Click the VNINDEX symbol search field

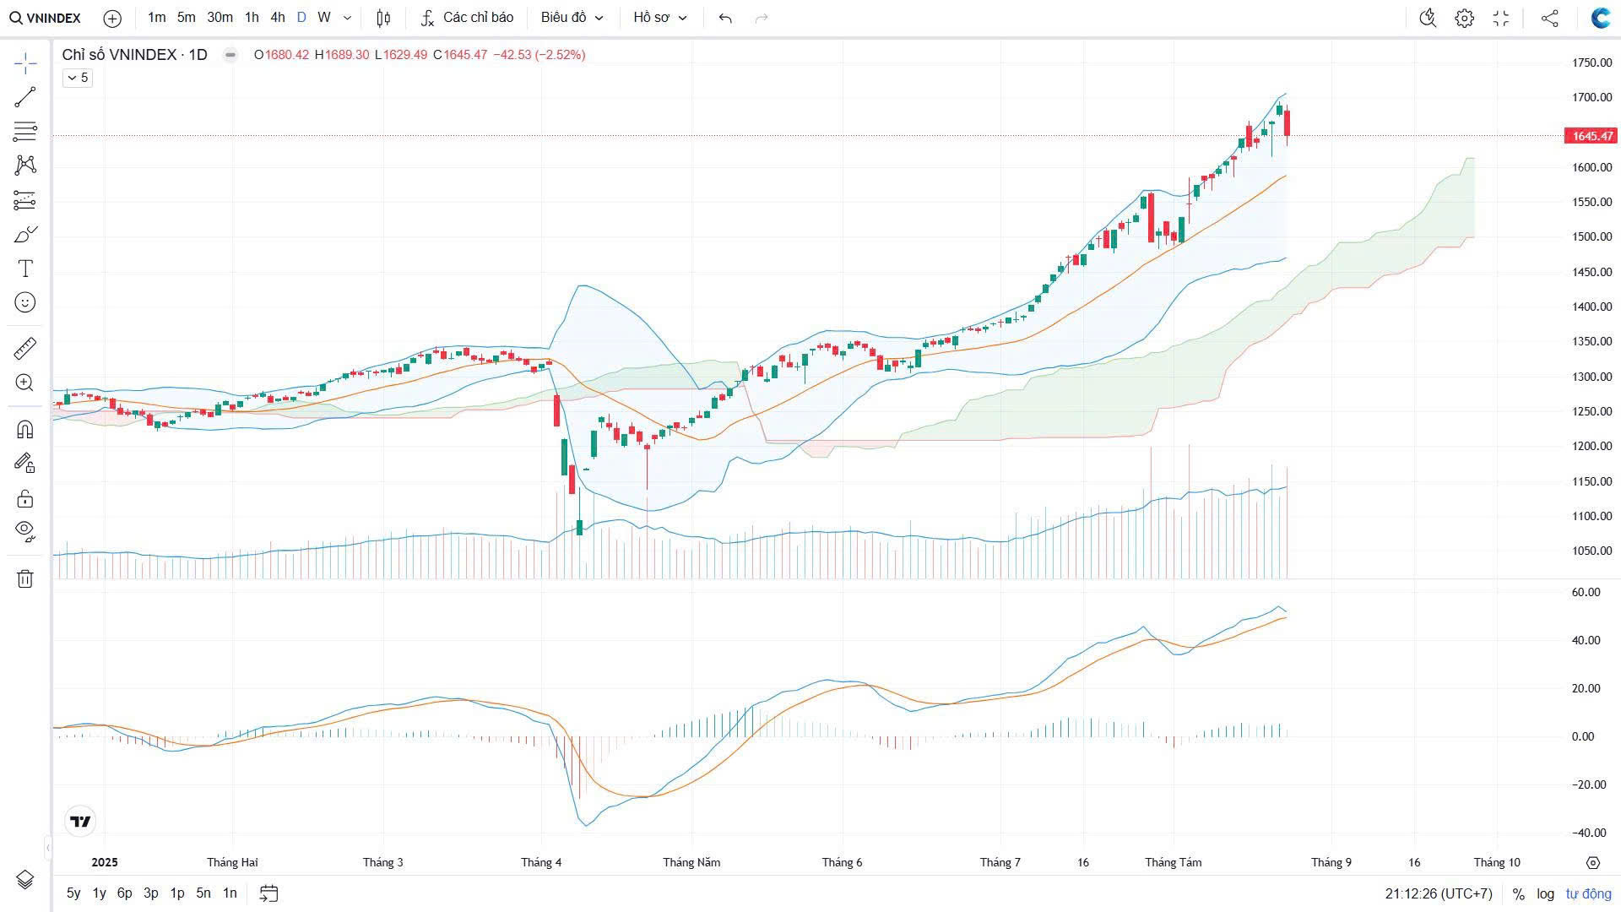coord(46,18)
